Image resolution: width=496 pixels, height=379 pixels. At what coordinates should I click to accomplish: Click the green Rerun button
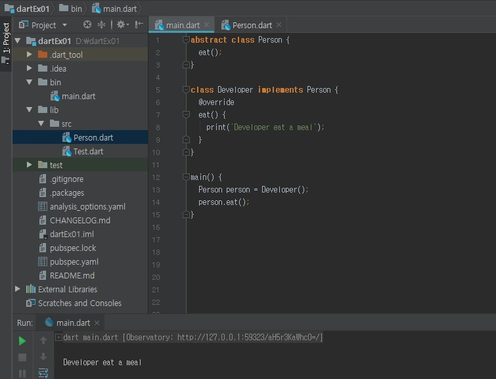(x=22, y=341)
